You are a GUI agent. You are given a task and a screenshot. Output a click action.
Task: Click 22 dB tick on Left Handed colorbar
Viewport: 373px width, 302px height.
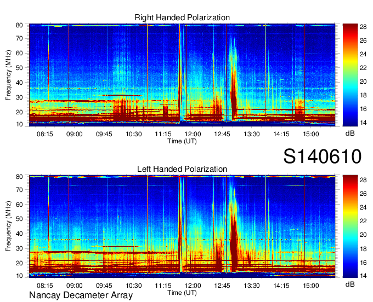[363, 221]
